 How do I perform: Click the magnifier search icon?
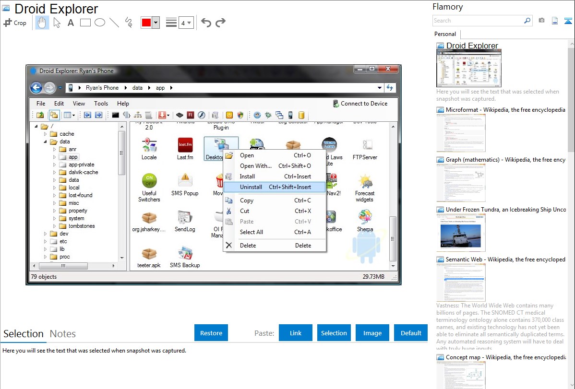[x=527, y=21]
